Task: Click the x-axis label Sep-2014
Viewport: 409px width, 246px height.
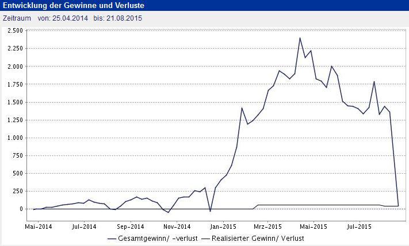Action: point(131,227)
